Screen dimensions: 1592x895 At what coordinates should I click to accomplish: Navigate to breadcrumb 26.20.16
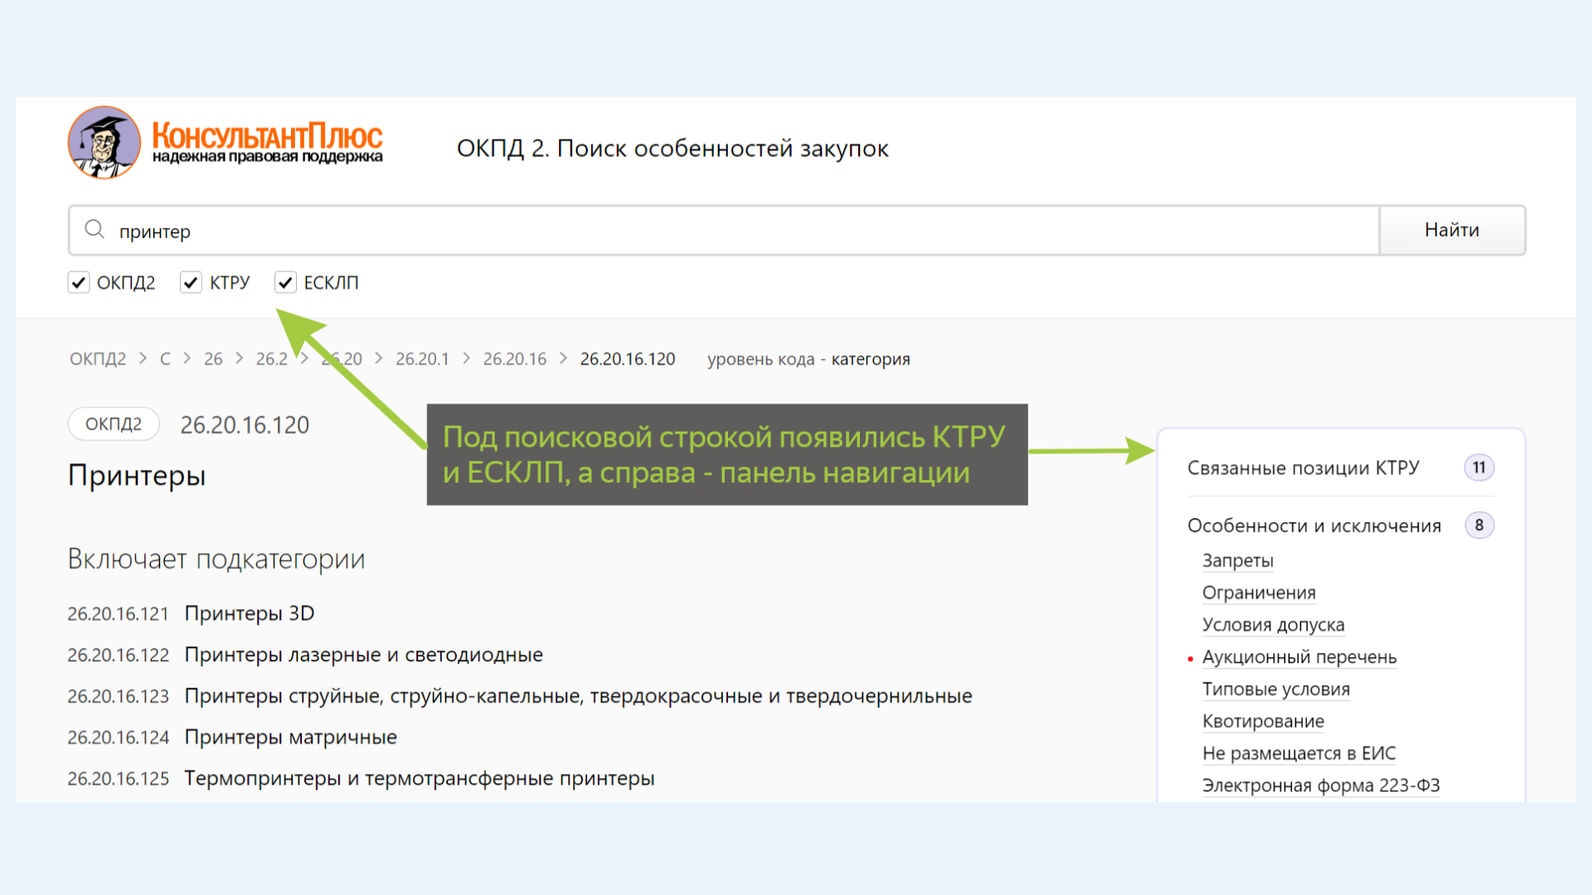point(514,359)
